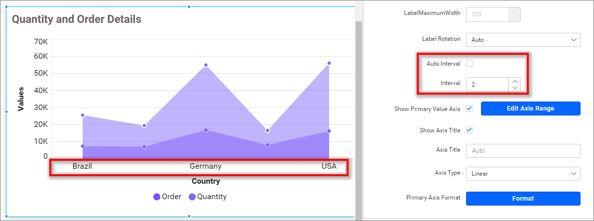This screenshot has height=221, width=594.
Task: Click the Quantity data point above Germany
Action: point(206,65)
